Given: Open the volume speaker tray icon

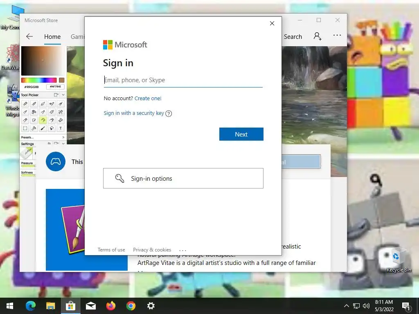Looking at the screenshot, I should coord(366,306).
